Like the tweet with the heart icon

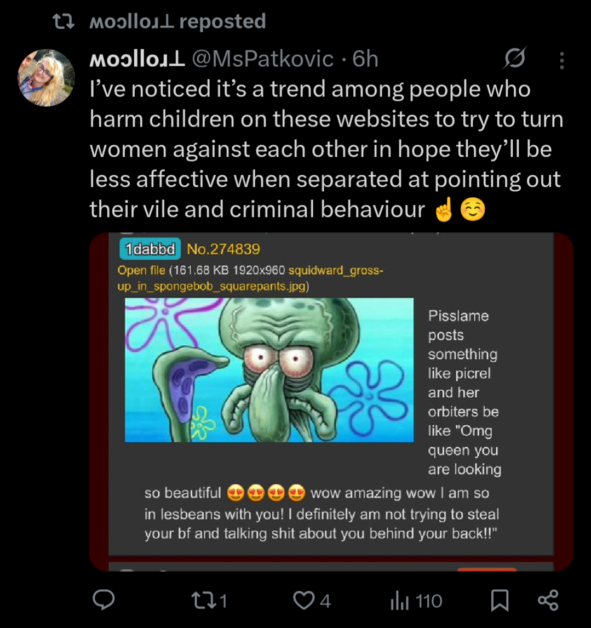pyautogui.click(x=304, y=601)
